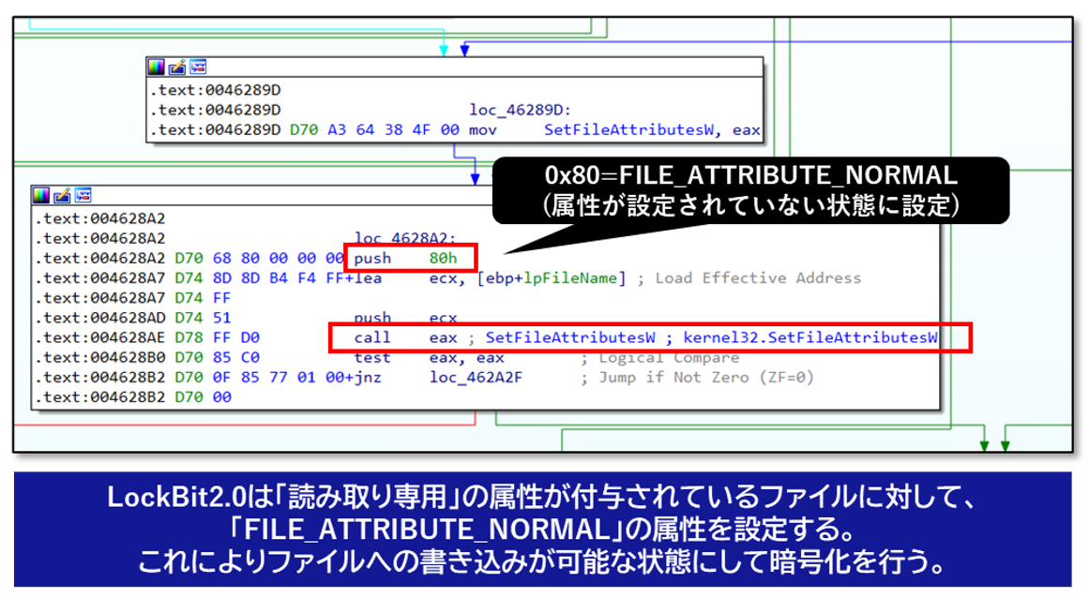Click the edit pencil icon on the loc_46289D node
This screenshot has height=598, width=1089.
(177, 67)
